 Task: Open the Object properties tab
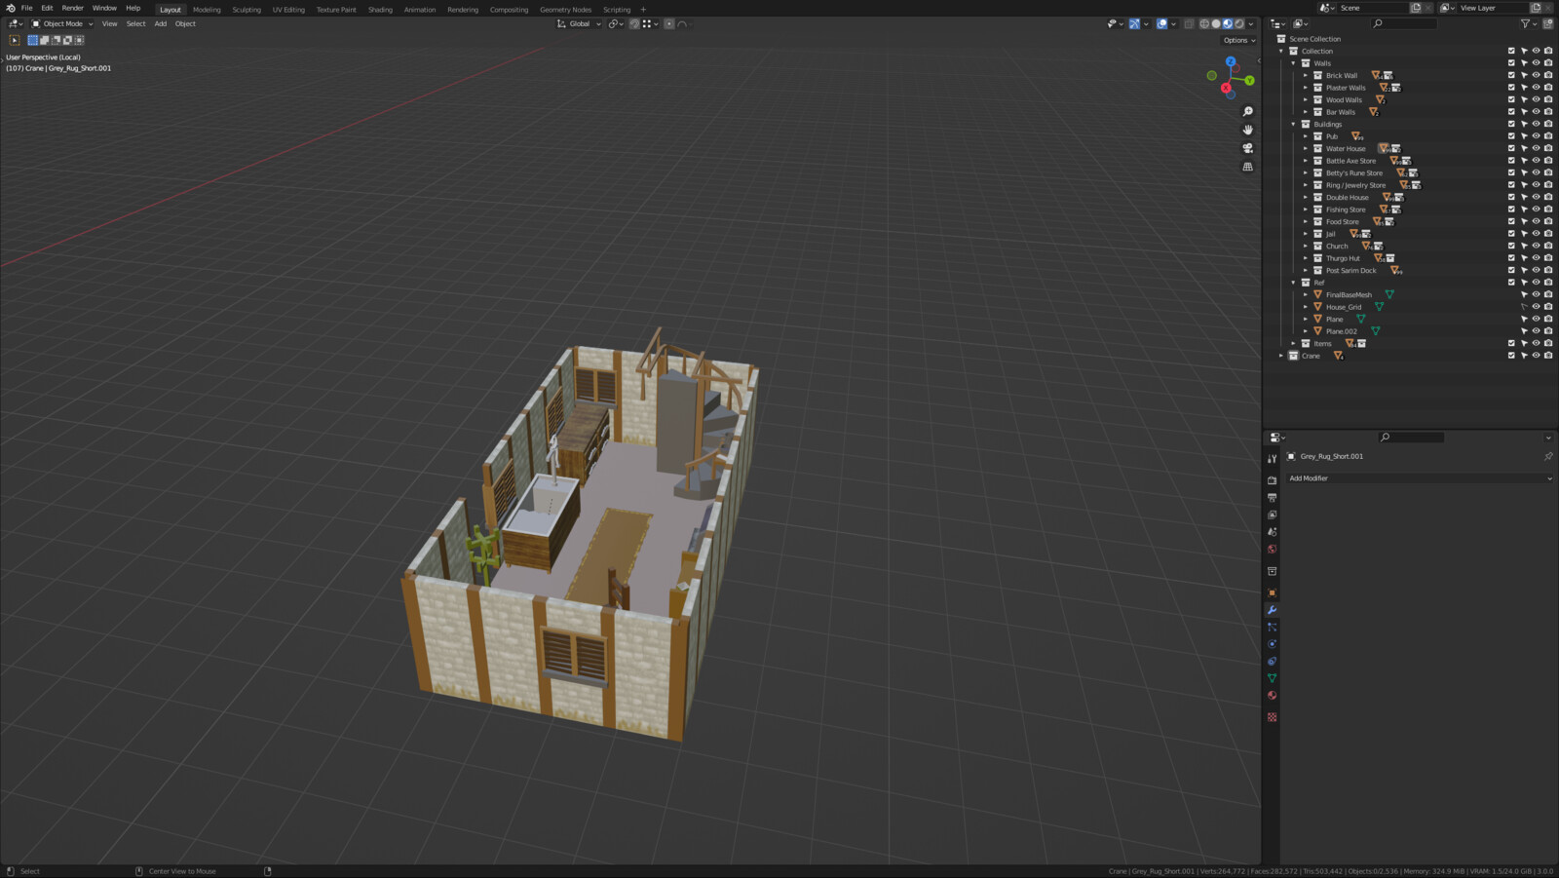click(1272, 592)
